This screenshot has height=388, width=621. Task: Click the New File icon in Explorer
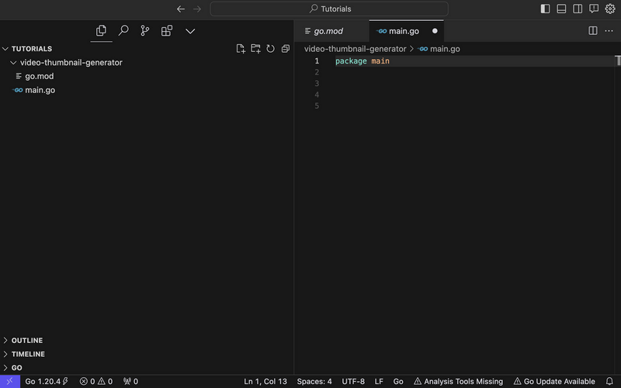pos(241,49)
